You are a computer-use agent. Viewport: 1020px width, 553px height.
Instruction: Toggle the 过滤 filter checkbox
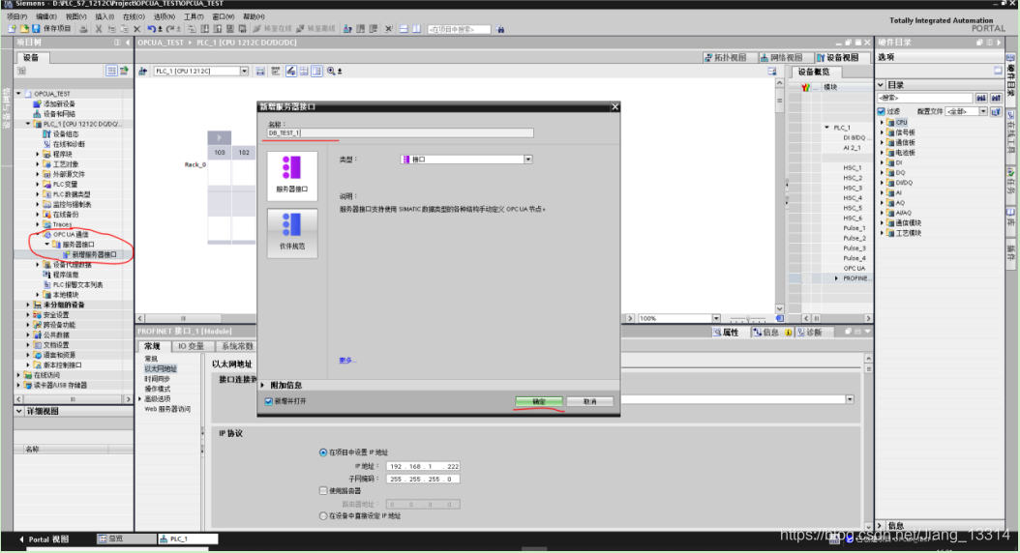coord(882,112)
